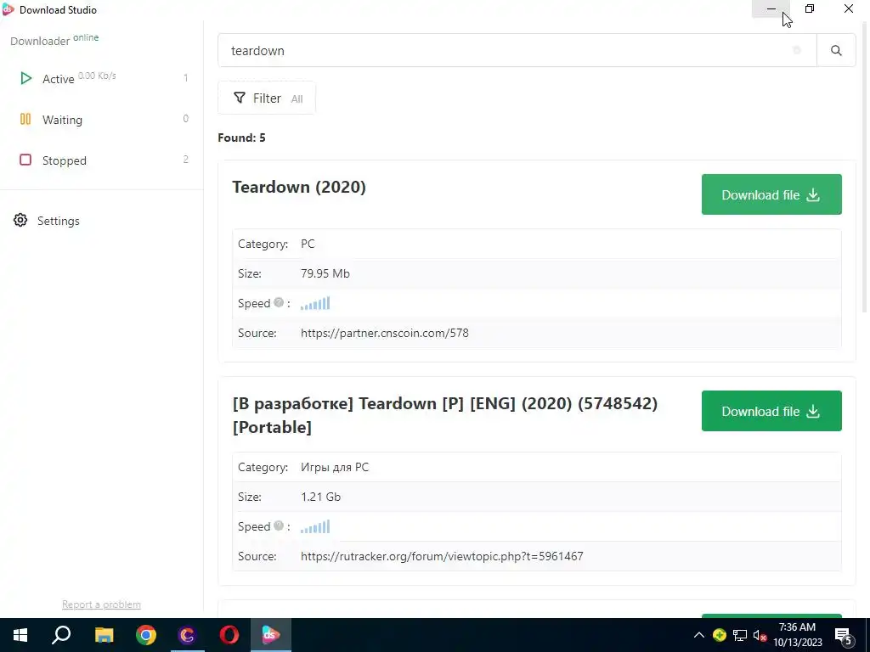Open the notification center icon
The height and width of the screenshot is (652, 870).
pos(844,636)
